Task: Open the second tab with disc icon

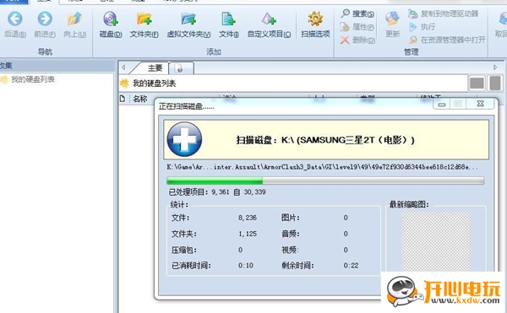Action: tap(182, 68)
